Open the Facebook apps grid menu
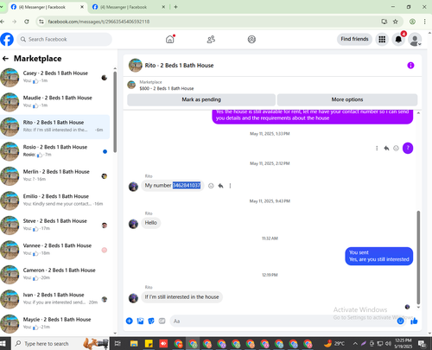 point(382,39)
